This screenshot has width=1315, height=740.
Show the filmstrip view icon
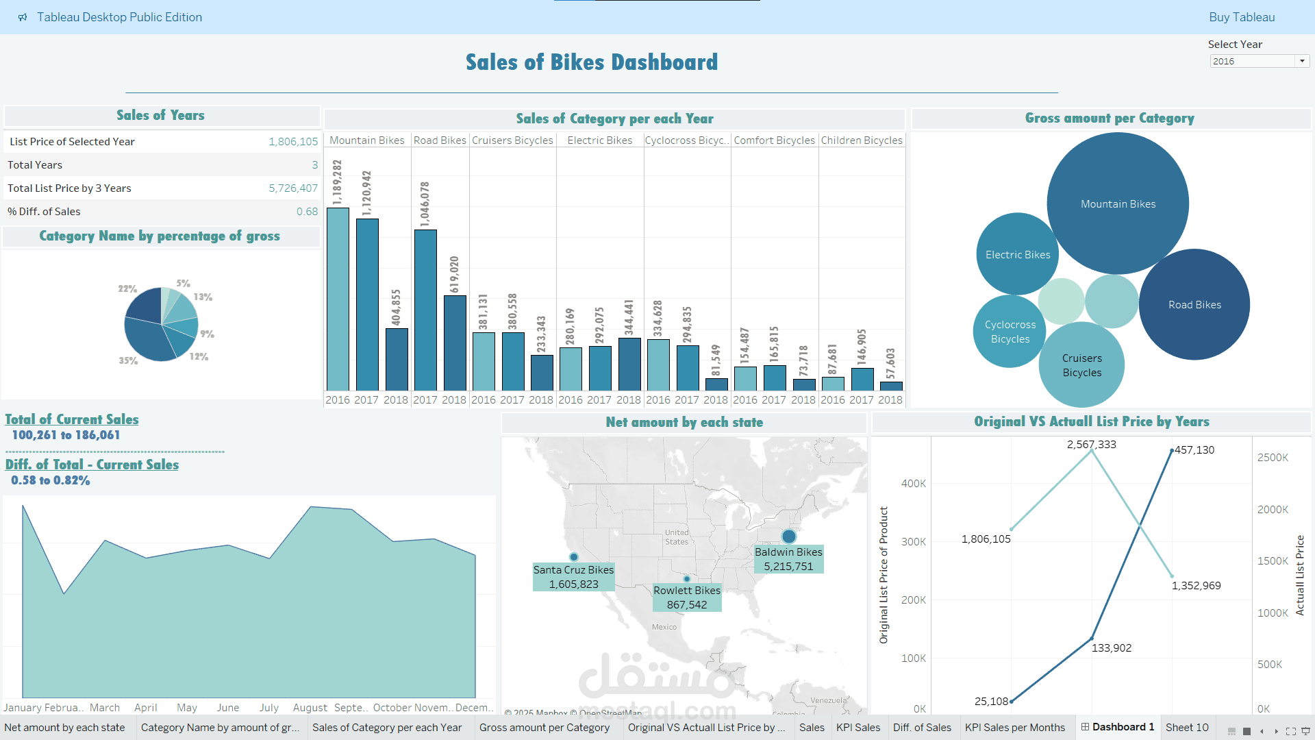(x=1247, y=731)
